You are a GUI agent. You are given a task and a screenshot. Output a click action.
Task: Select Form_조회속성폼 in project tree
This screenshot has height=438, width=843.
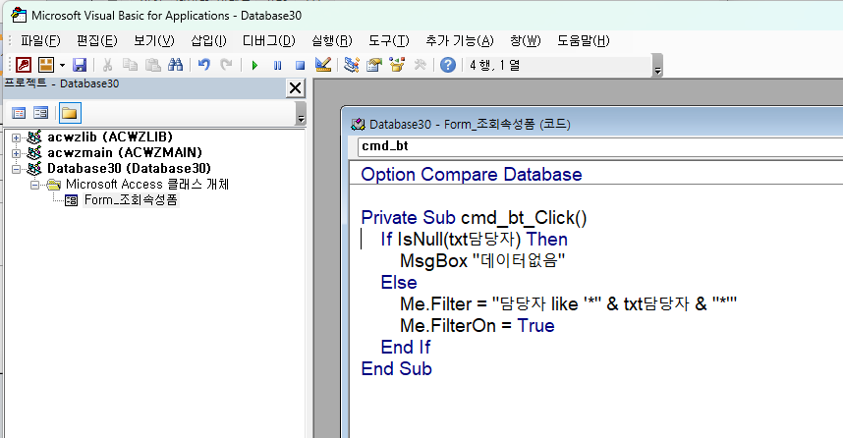pyautogui.click(x=131, y=200)
